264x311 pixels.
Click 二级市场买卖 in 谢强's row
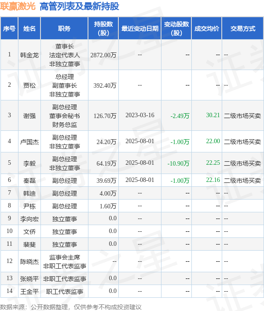pos(242,115)
